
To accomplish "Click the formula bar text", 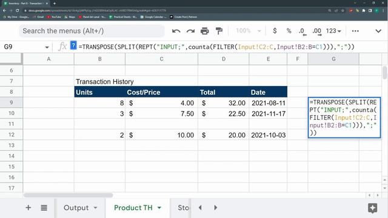I will (216, 47).
